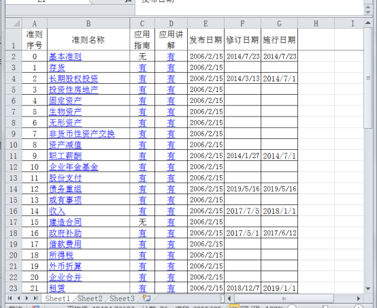Select column A header

point(35,23)
